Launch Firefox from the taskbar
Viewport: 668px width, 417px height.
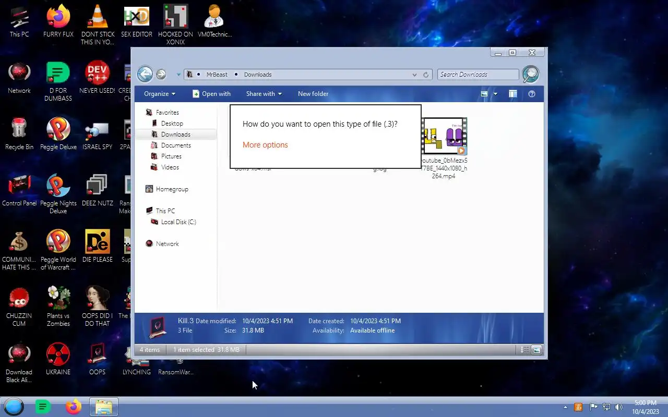(x=74, y=407)
